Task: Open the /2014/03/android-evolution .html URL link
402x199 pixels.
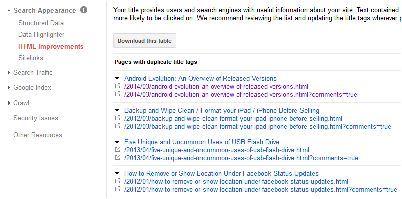Action: (x=216, y=86)
